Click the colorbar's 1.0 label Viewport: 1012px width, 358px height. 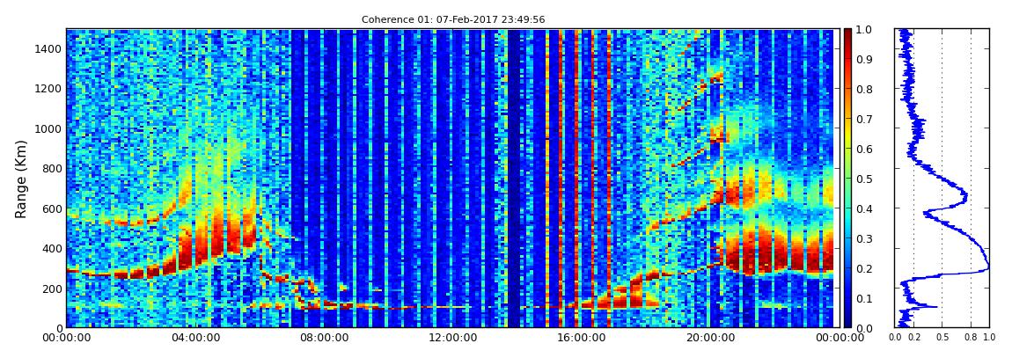coord(863,30)
